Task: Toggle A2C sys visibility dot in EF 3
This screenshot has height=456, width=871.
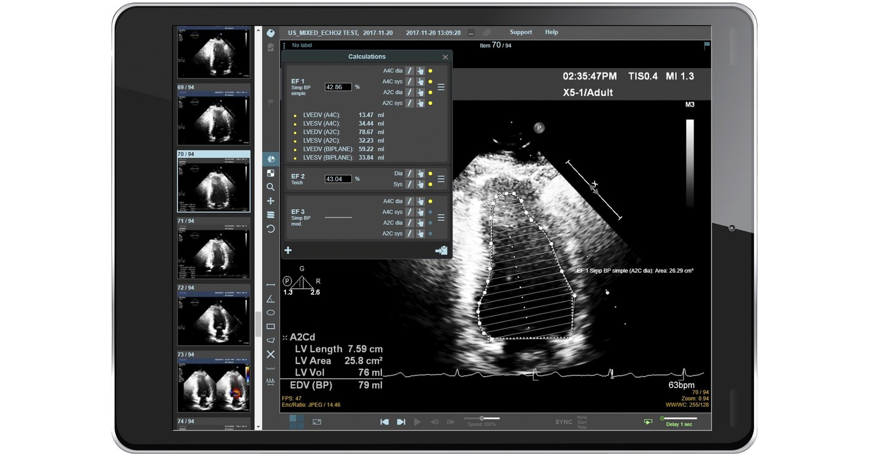Action: (x=430, y=233)
